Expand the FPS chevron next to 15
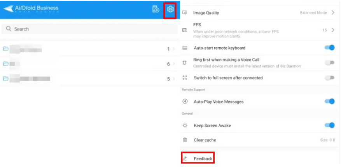341x167 pixels. tap(333, 30)
